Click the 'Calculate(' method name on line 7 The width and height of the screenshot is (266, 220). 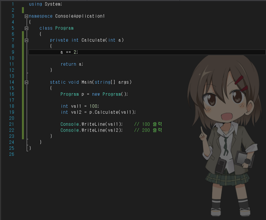click(x=94, y=40)
